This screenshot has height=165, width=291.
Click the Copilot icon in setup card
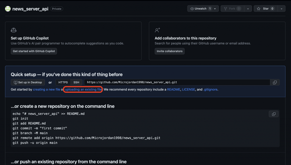coord(14,30)
